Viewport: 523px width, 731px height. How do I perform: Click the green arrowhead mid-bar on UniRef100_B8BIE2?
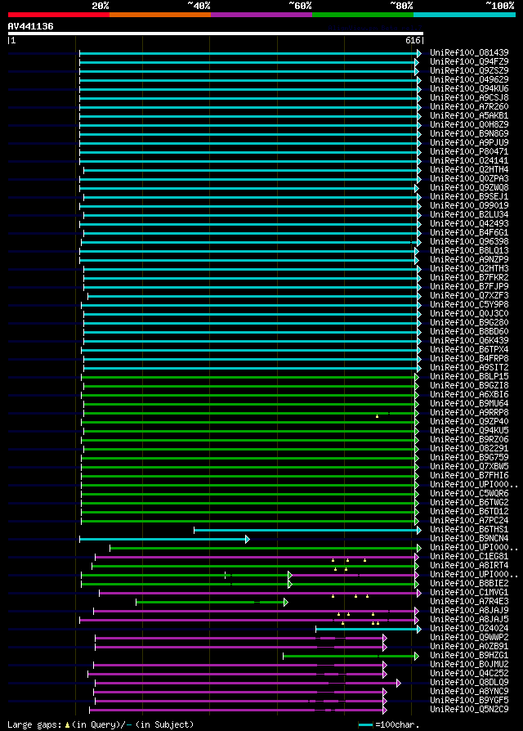(290, 584)
